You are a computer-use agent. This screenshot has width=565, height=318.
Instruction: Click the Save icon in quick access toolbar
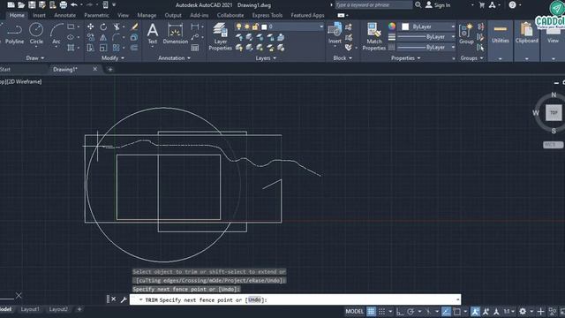[x=32, y=4]
